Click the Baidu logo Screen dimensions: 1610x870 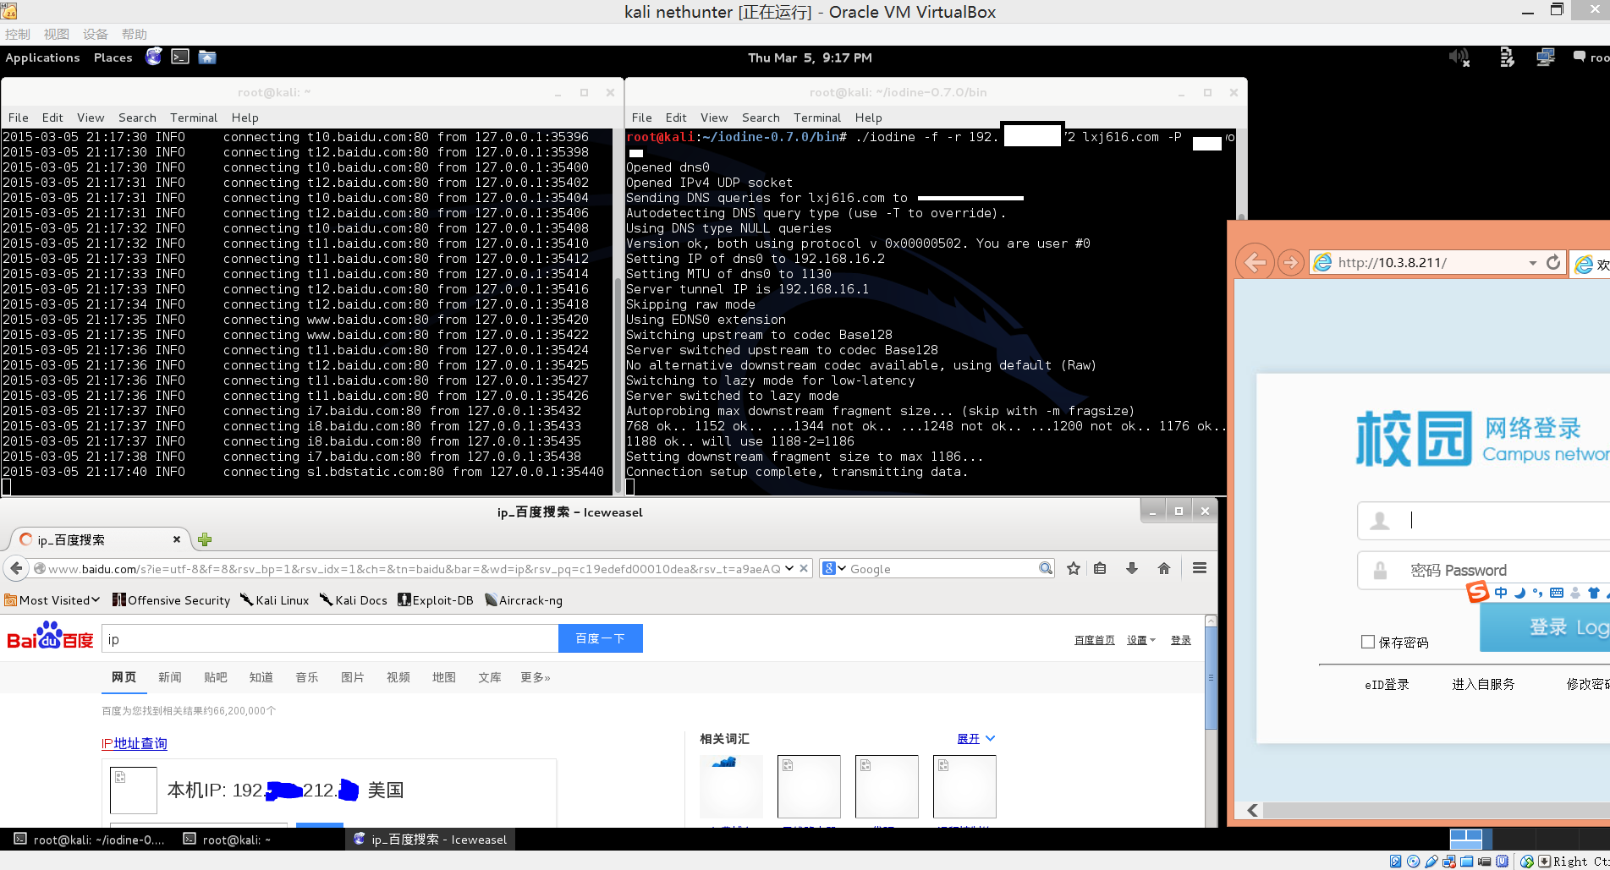pyautogui.click(x=50, y=637)
